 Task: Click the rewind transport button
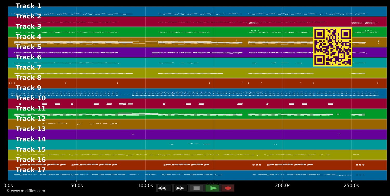165,188
